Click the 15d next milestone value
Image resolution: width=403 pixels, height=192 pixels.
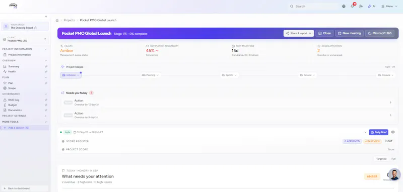click(x=235, y=51)
